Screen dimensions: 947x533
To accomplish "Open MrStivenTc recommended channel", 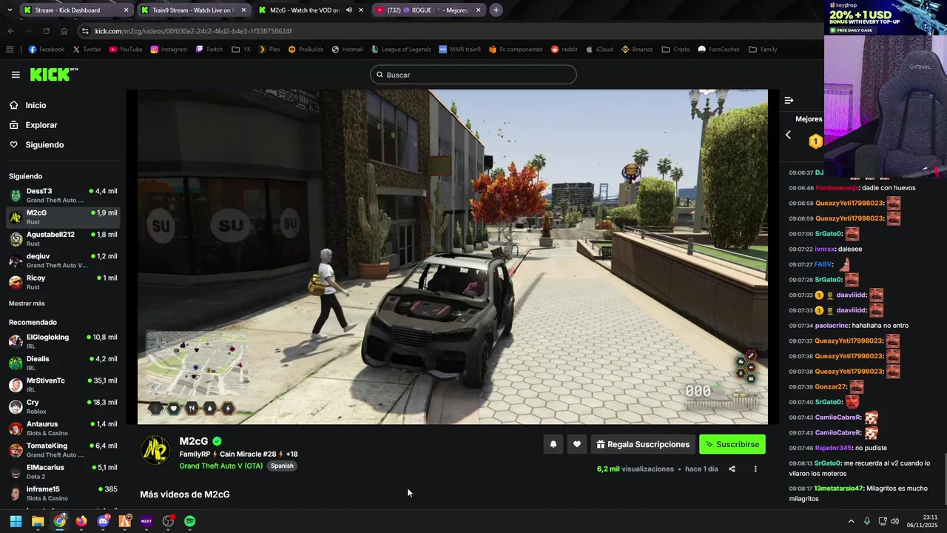I will [63, 385].
